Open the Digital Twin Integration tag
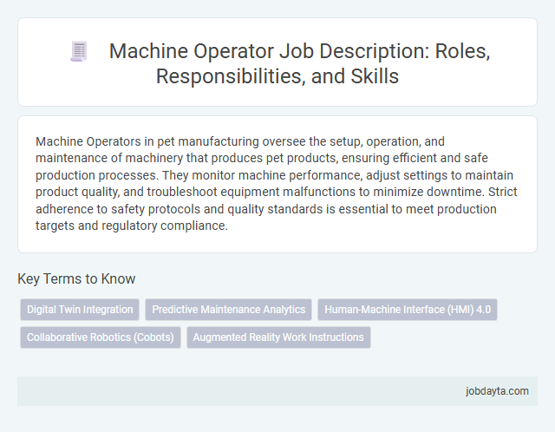The width and height of the screenshot is (555, 432). (80, 310)
